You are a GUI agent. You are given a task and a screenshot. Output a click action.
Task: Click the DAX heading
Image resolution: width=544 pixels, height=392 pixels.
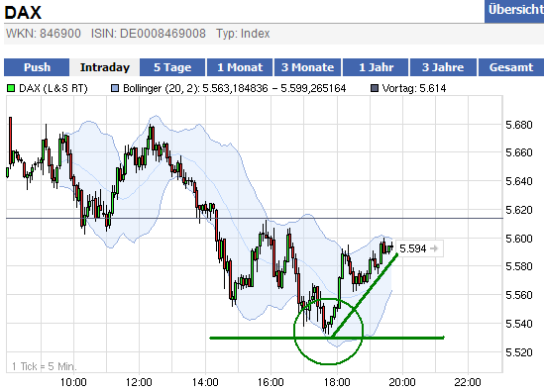click(23, 13)
